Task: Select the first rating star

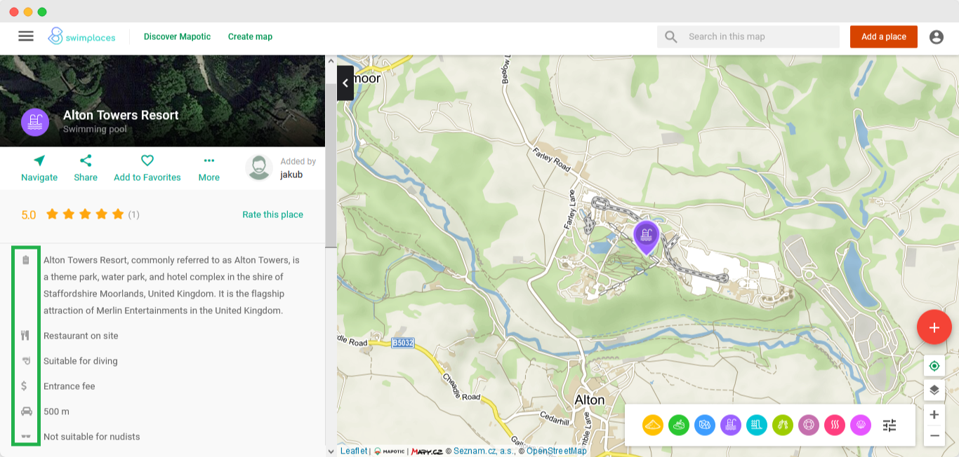Action: [x=52, y=214]
